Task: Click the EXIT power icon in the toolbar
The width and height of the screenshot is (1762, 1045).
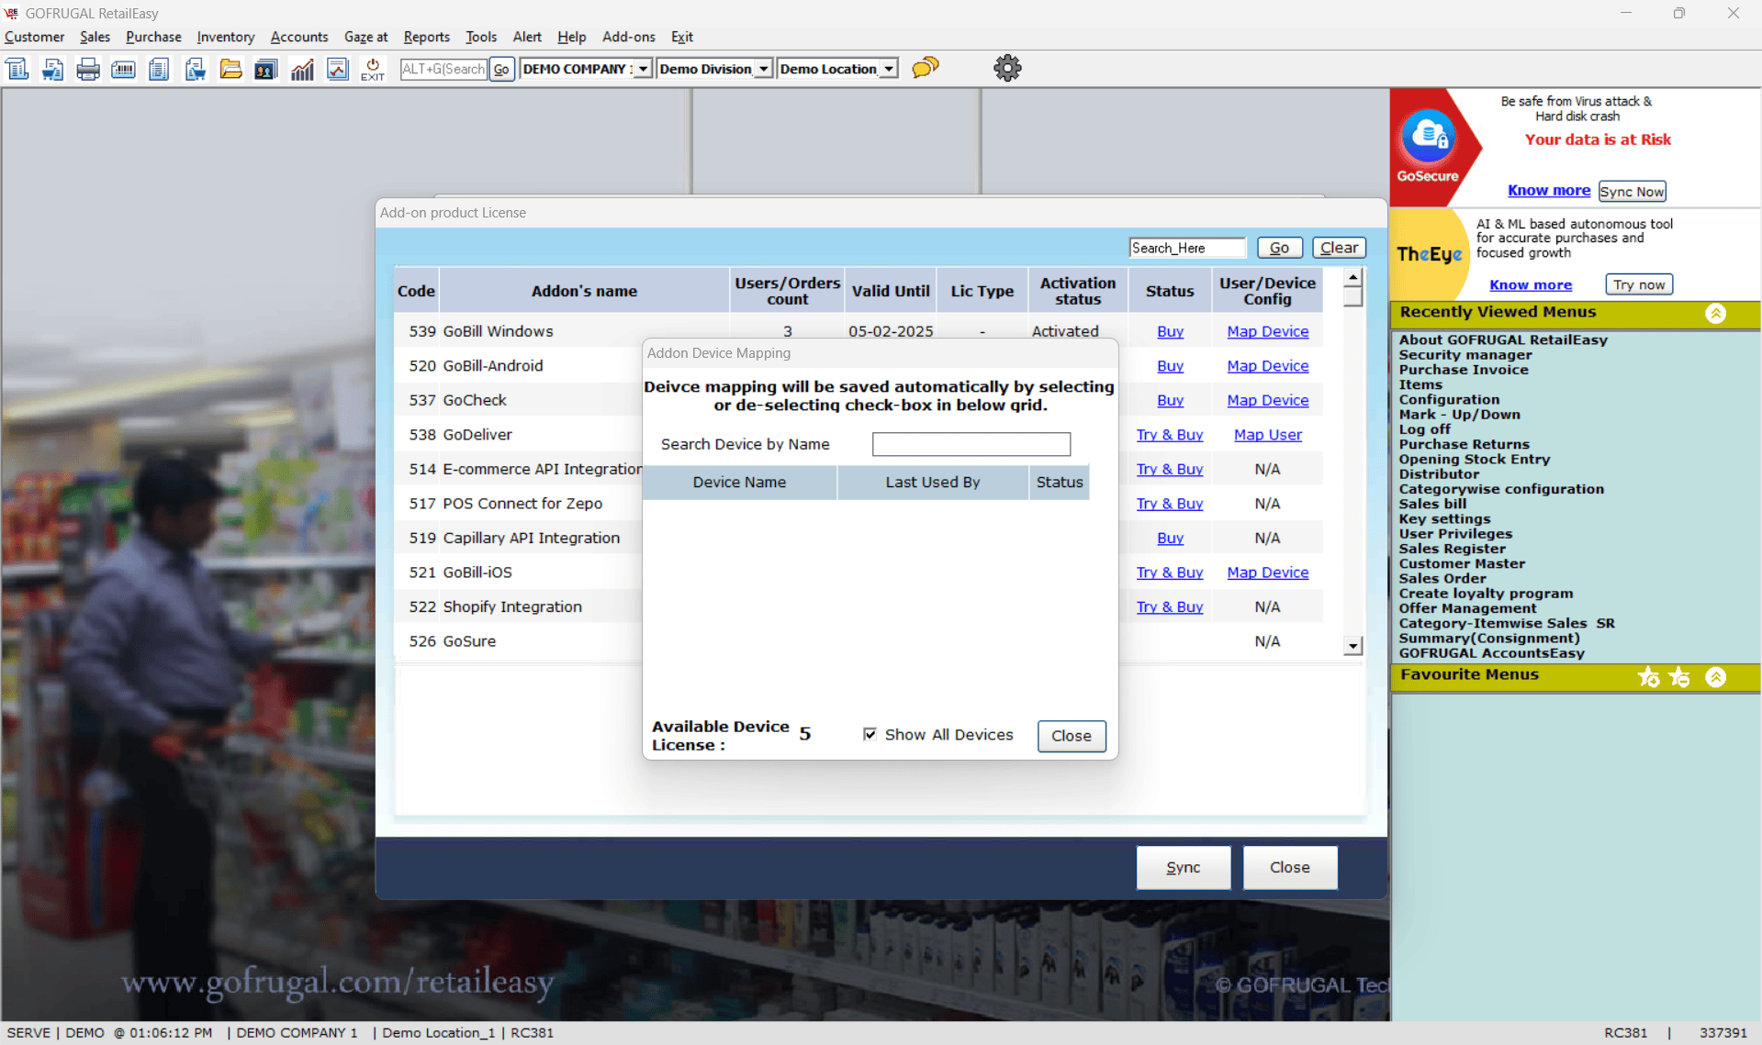Action: click(373, 69)
